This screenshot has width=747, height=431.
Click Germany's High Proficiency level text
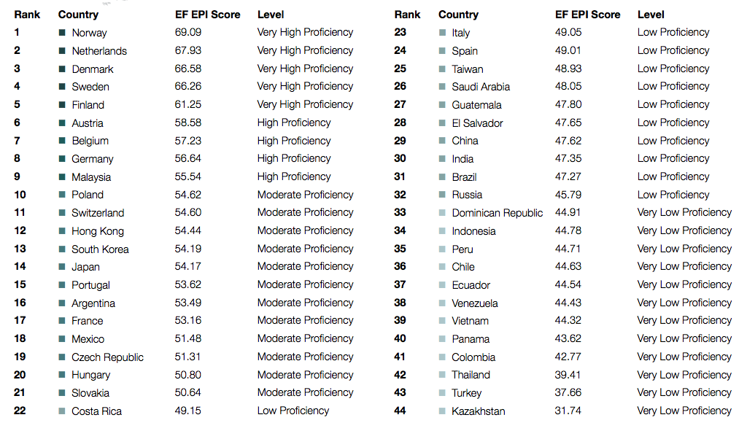click(294, 158)
